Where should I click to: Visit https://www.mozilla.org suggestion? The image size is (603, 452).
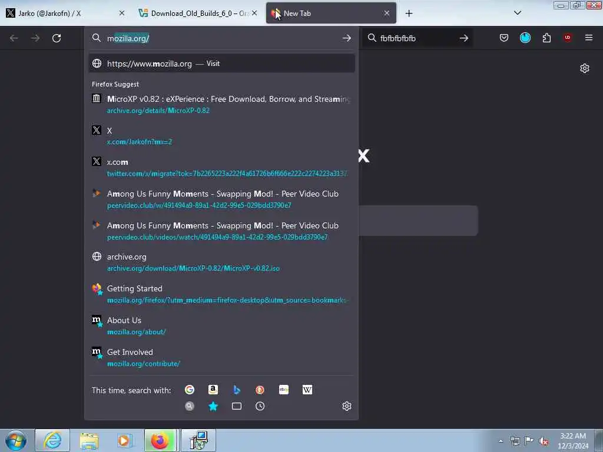pyautogui.click(x=221, y=64)
